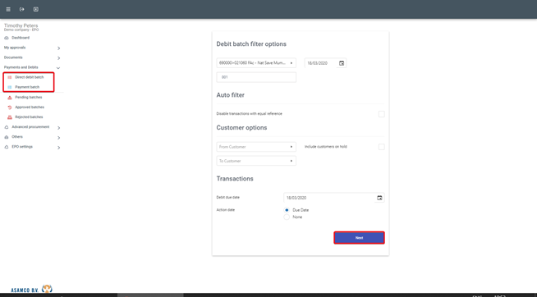
Task: Click EPO settings label
Action: [x=22, y=147]
